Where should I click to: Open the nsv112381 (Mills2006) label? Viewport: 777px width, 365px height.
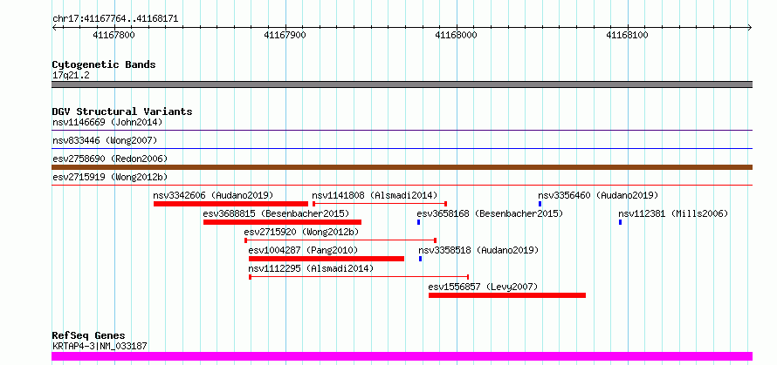click(x=673, y=213)
